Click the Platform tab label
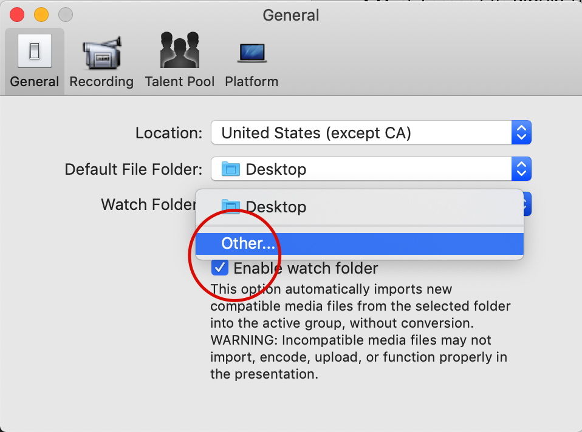 [x=252, y=81]
